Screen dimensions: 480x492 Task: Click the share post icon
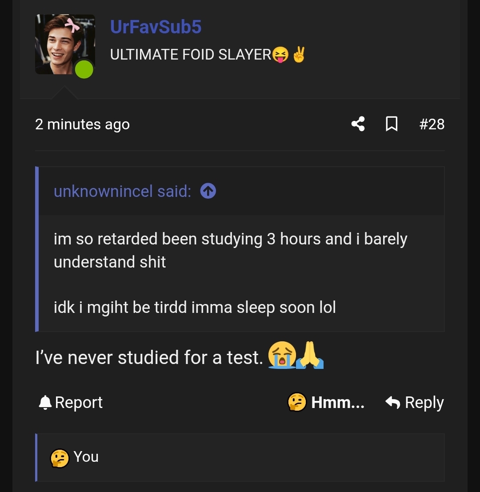coord(358,124)
